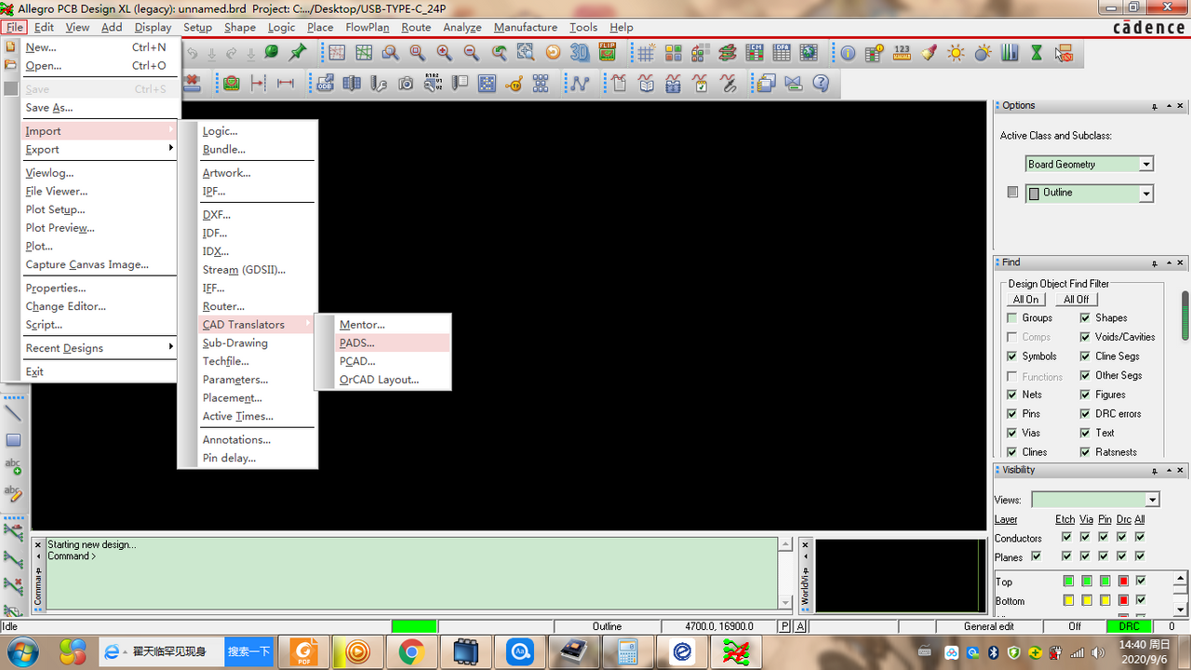Open the DFA spreadsheet toolbar icon
Image resolution: width=1191 pixels, height=670 pixels.
pos(782,53)
